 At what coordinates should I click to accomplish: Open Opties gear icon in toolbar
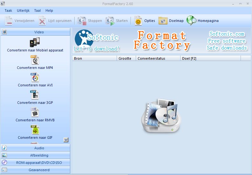tap(138, 21)
